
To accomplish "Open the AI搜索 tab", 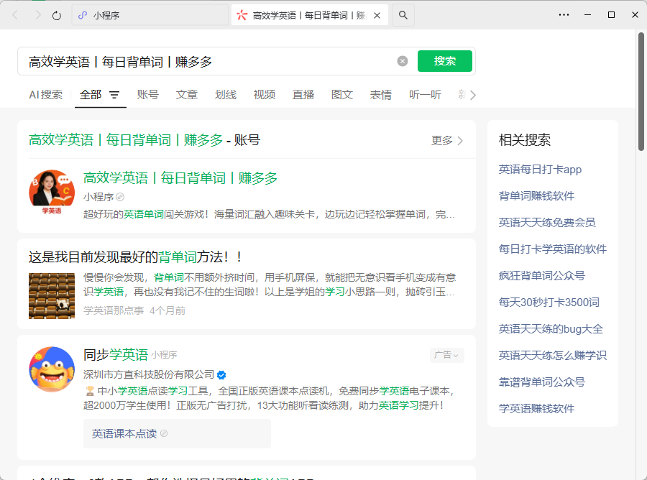I will [x=46, y=95].
